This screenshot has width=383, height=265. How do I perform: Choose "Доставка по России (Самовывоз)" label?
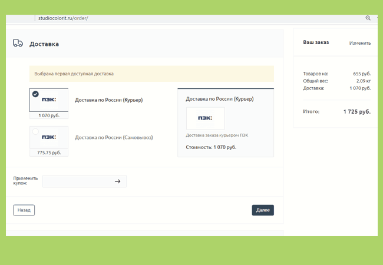pos(114,137)
